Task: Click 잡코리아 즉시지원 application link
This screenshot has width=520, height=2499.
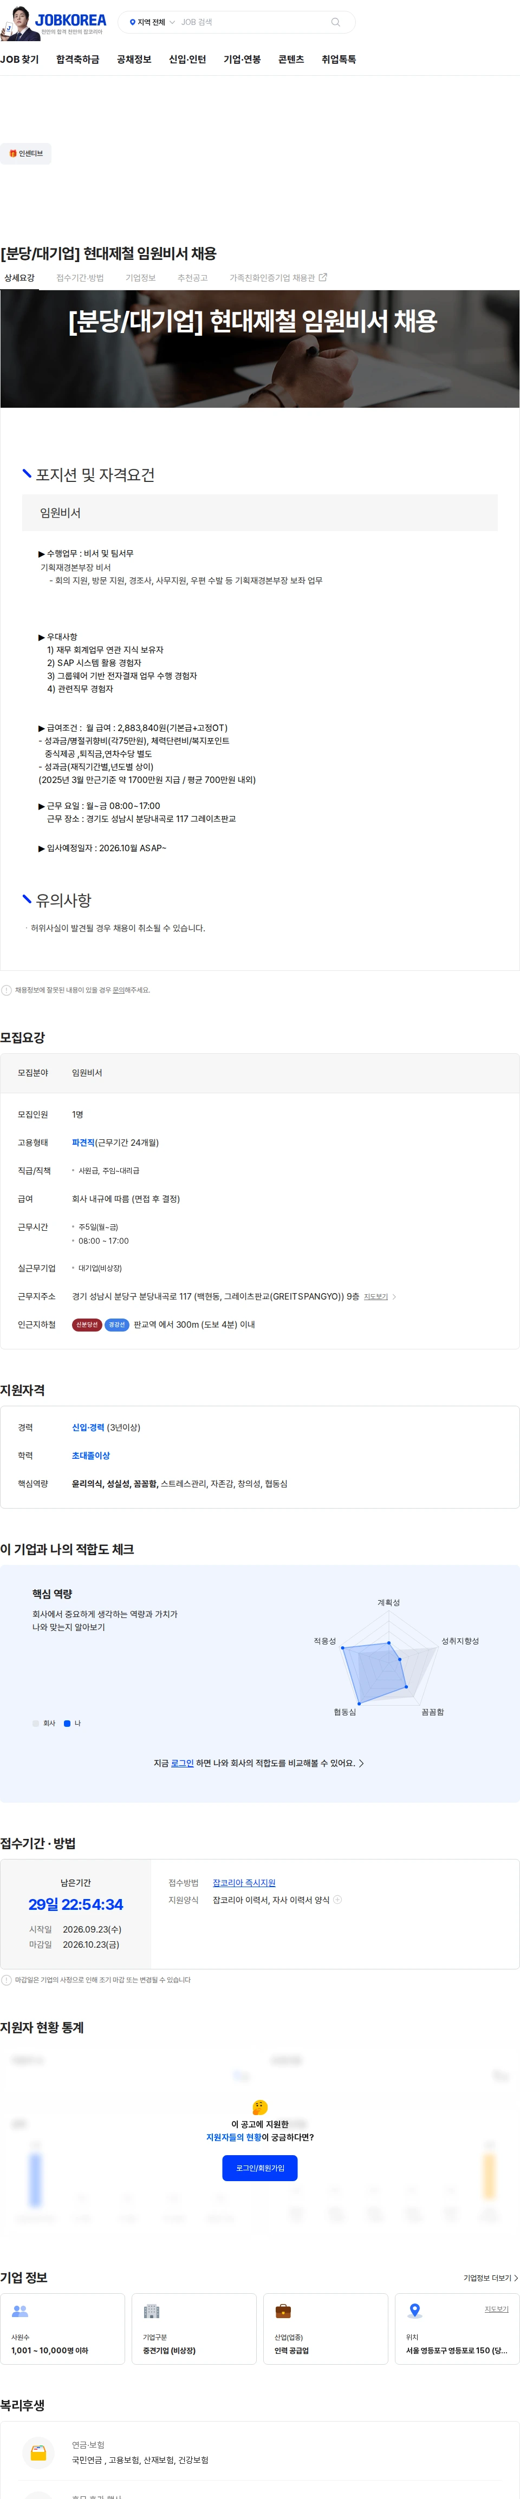Action: pos(244,1883)
